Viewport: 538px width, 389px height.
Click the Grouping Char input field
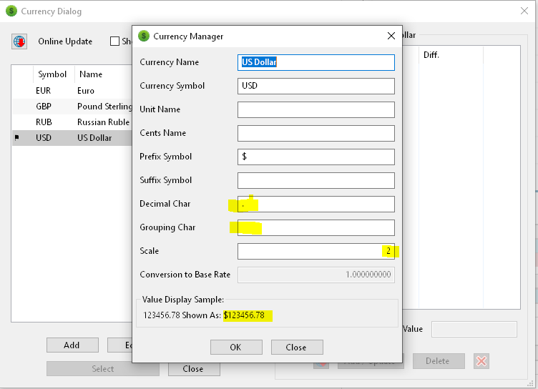(316, 227)
